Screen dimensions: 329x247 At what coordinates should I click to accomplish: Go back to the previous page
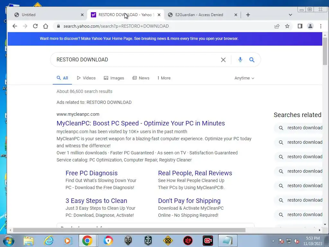[x=15, y=26]
